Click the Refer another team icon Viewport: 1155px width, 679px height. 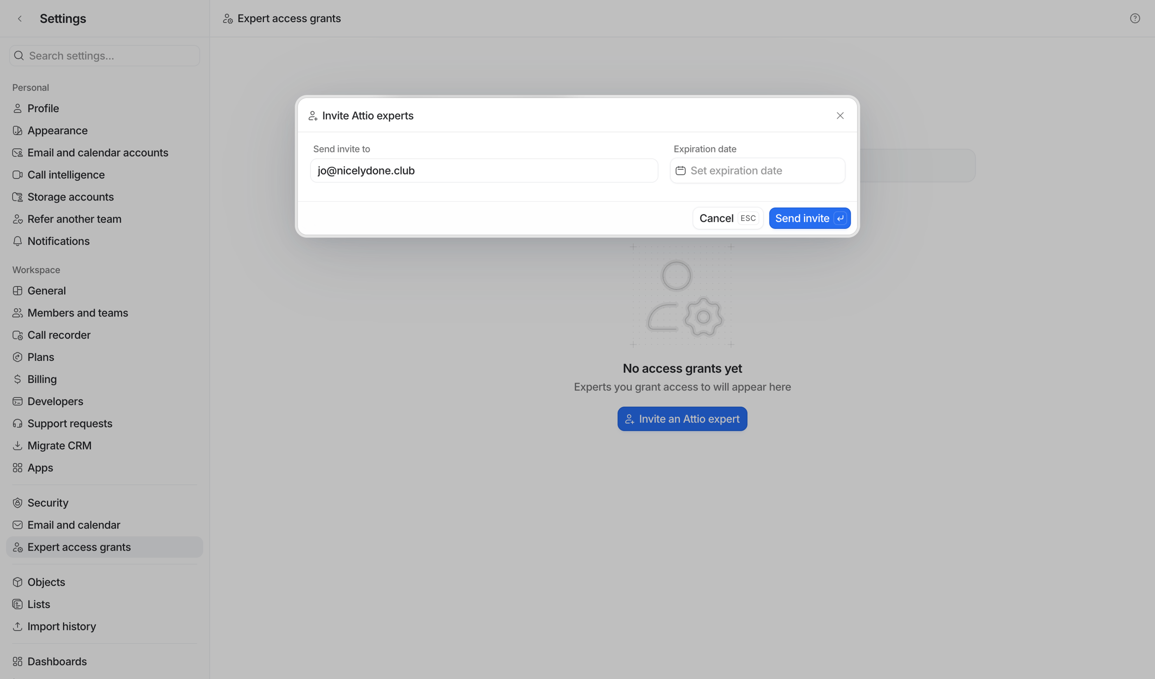coord(18,219)
